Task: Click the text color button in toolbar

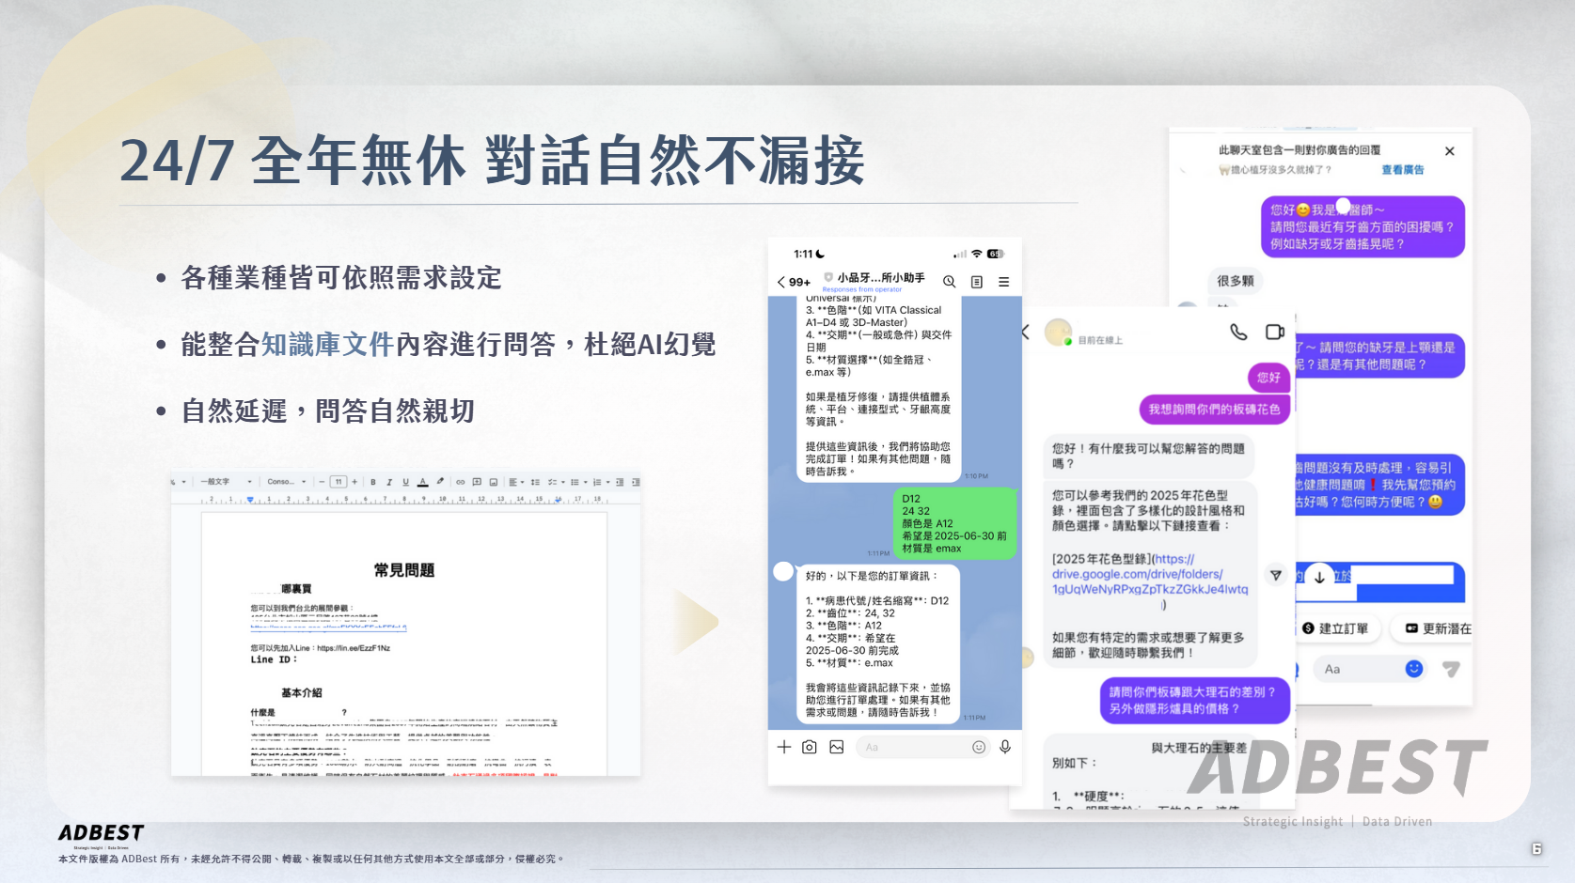Action: [422, 482]
